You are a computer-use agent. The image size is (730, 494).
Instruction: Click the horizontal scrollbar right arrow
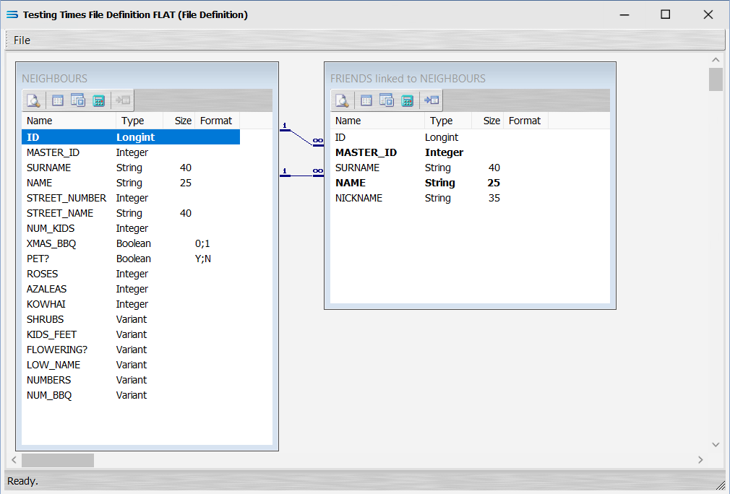(x=700, y=460)
